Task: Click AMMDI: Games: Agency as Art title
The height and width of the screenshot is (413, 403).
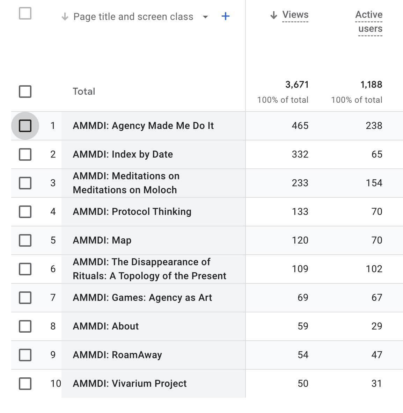Action: (x=142, y=298)
